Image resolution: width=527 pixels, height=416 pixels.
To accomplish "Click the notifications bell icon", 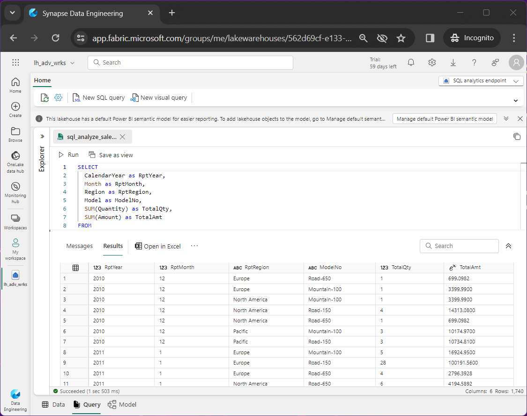I will pos(411,63).
